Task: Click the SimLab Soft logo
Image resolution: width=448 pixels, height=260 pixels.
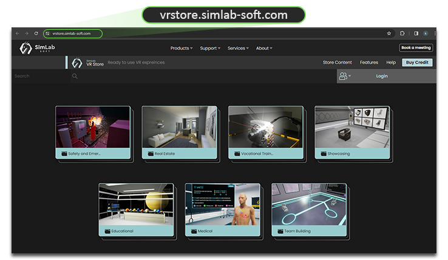Action: coord(37,48)
